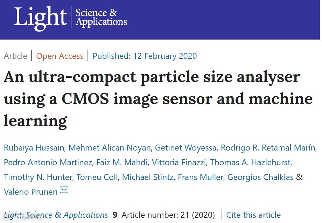Screen dimensions: 322x223
Task: Open the Light: Science & Applications journal link
Action: tap(56, 215)
